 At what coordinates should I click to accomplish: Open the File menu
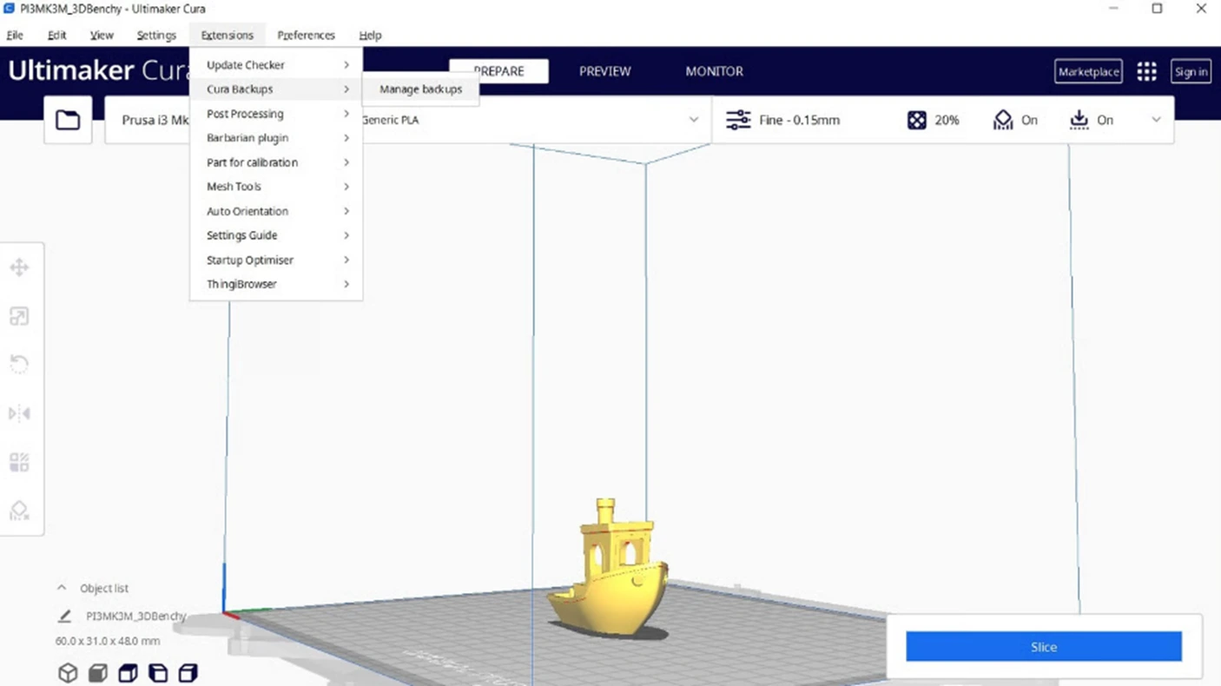click(15, 36)
